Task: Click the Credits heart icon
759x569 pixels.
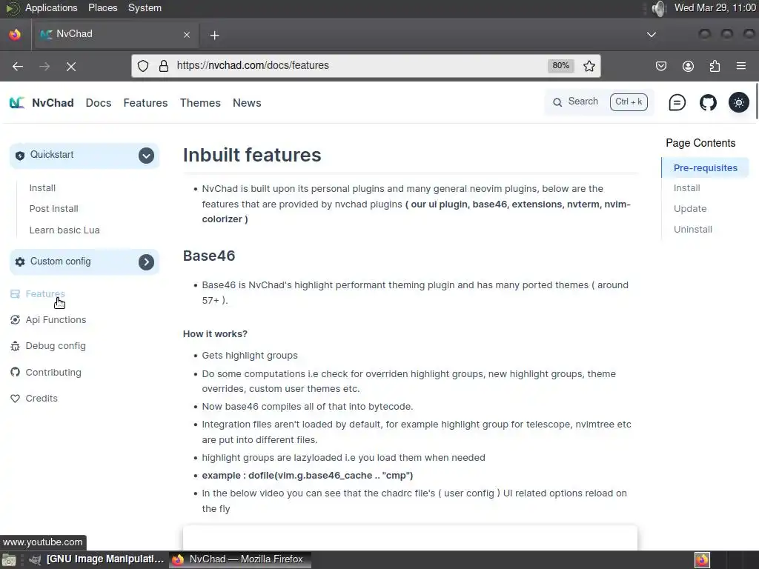Action: coord(15,398)
